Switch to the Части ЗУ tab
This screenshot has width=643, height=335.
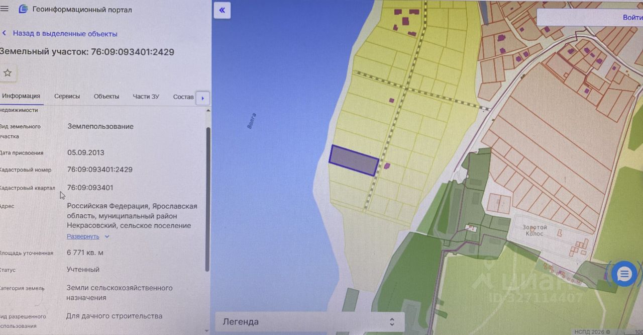point(146,97)
